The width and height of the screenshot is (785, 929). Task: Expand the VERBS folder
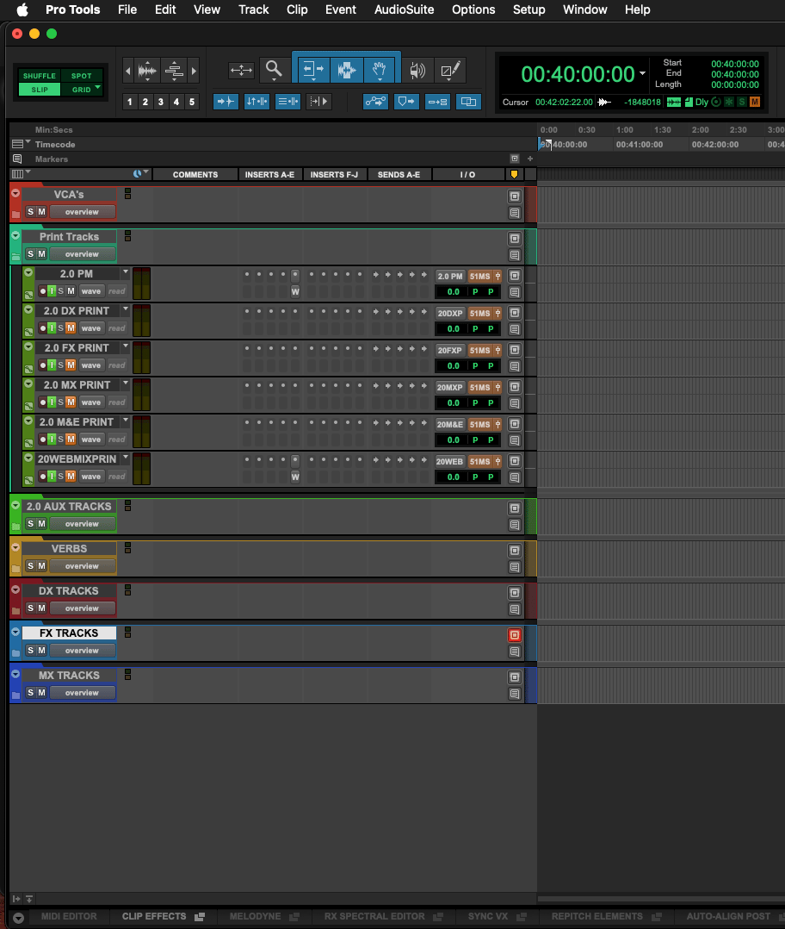click(16, 547)
